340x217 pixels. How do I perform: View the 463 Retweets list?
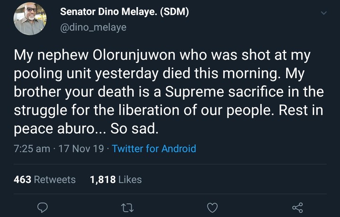coord(45,179)
